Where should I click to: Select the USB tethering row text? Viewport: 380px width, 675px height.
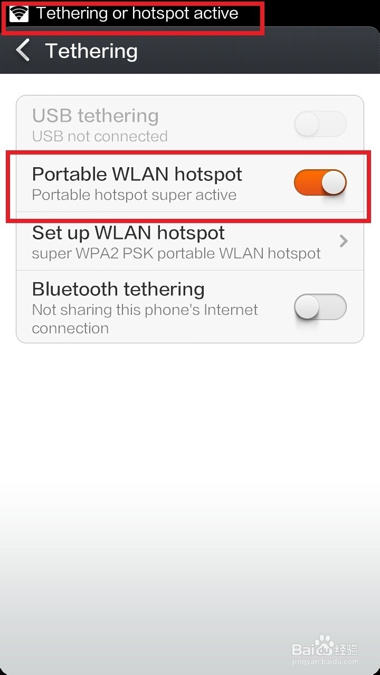click(x=96, y=115)
